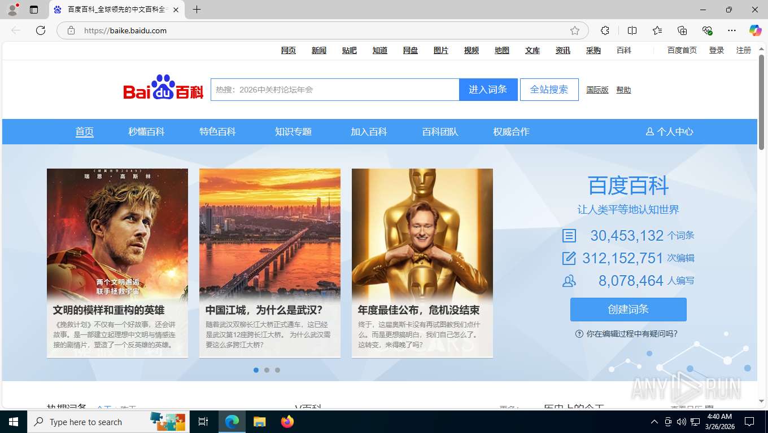Click the browser profile avatar icon
Image resolution: width=768 pixels, height=433 pixels.
[x=12, y=9]
